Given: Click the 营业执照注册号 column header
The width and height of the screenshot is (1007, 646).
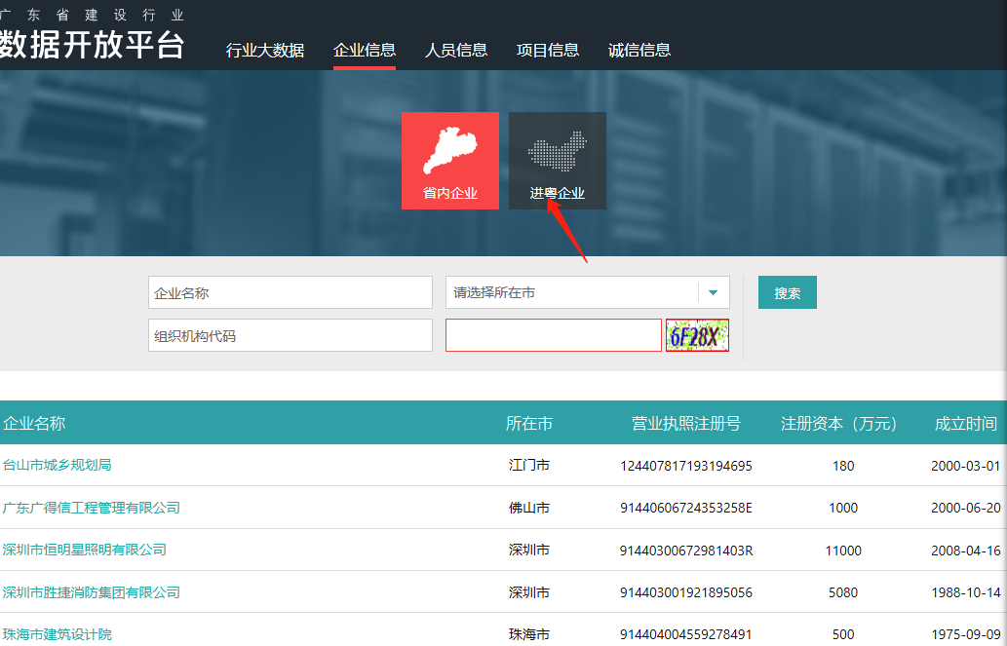Looking at the screenshot, I should click(686, 423).
